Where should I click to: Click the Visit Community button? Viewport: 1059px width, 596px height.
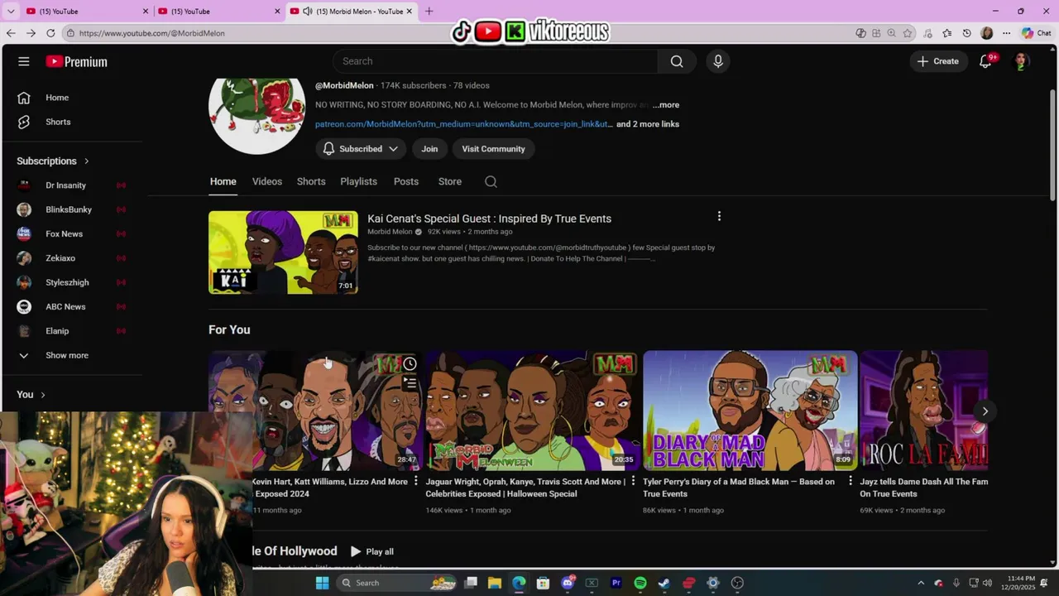(493, 149)
